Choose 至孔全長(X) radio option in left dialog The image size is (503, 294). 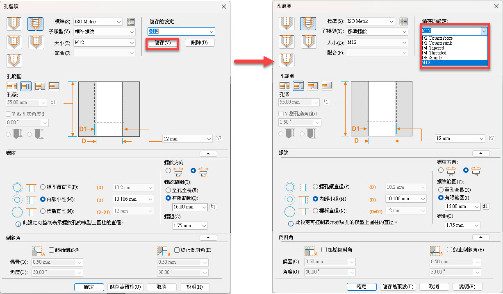point(168,190)
